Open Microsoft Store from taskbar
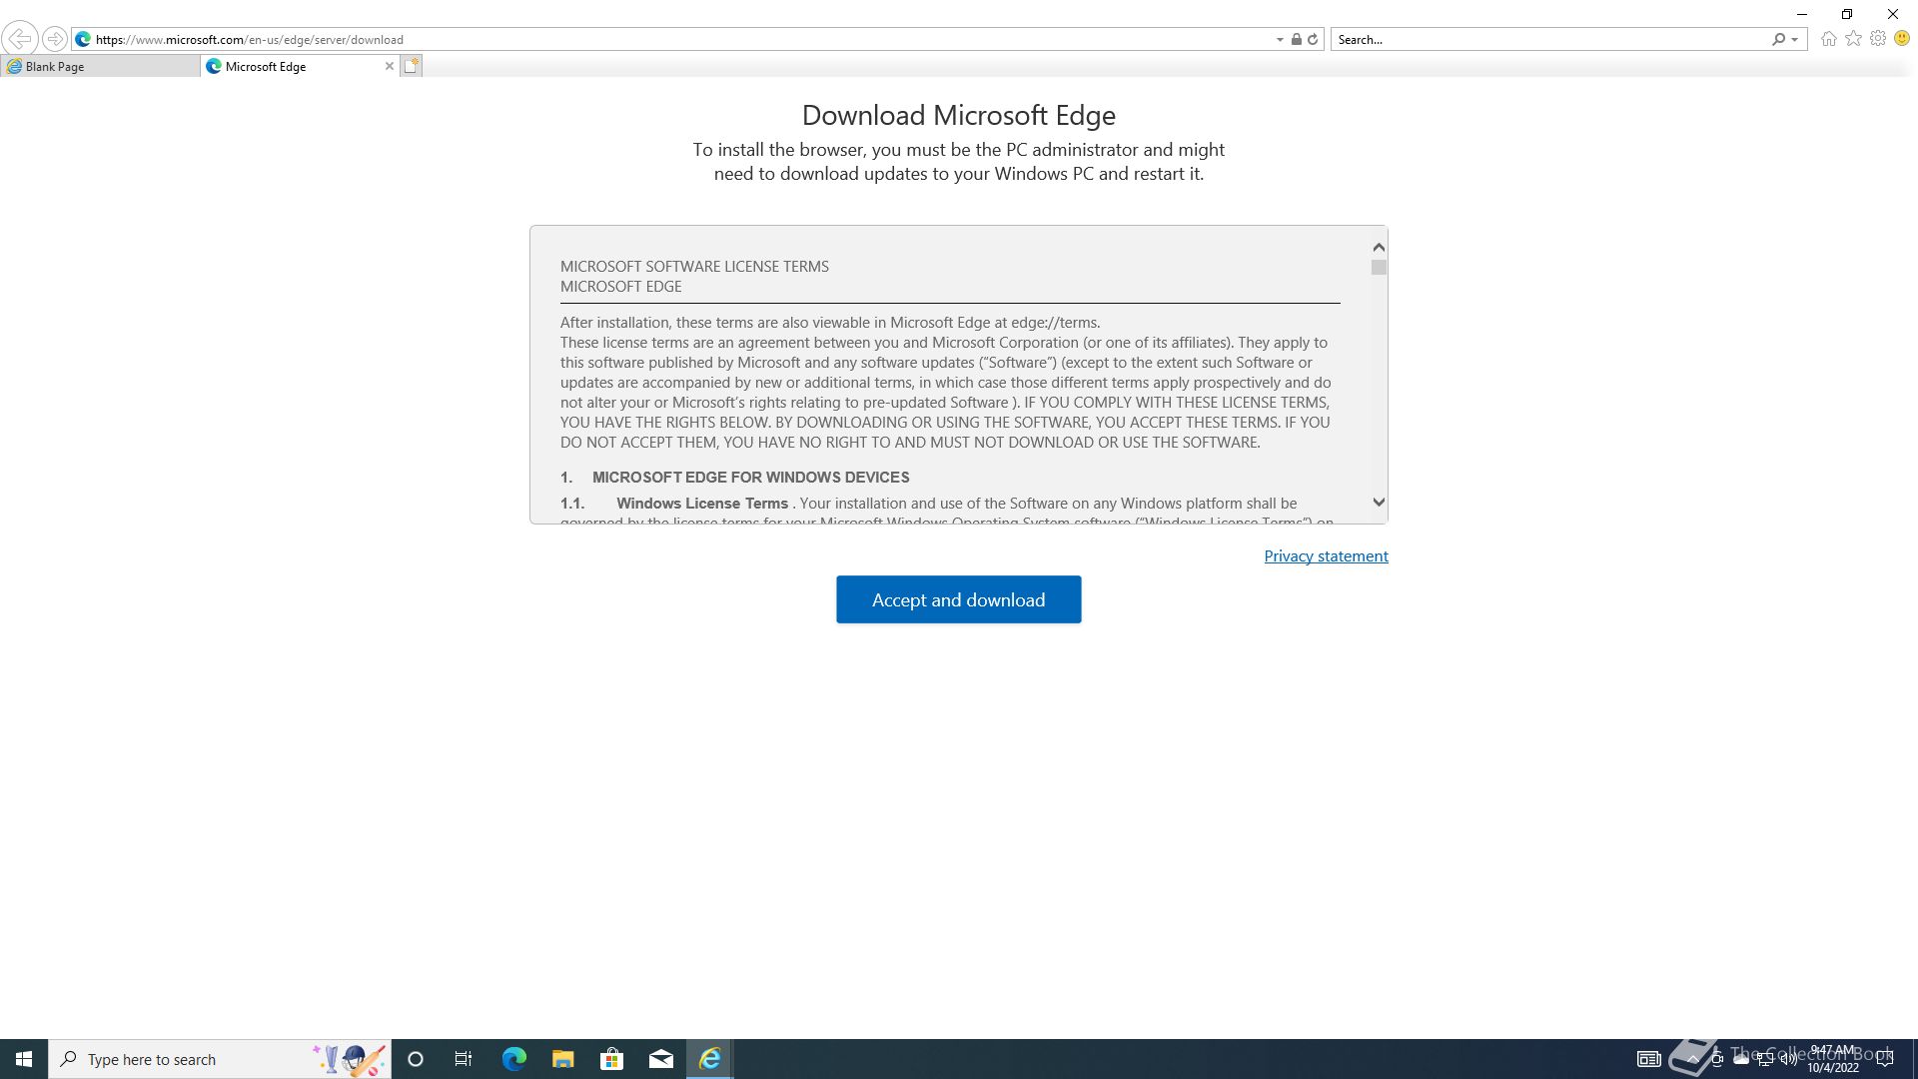 coord(611,1059)
